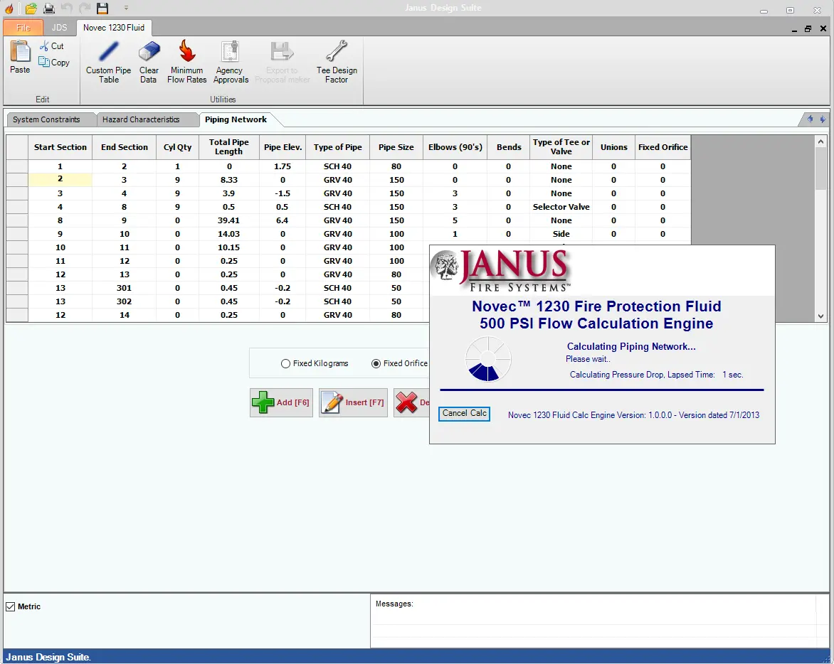Image resolution: width=834 pixels, height=664 pixels.
Task: Switch to the JDS ribbon tab
Action: pyautogui.click(x=60, y=28)
